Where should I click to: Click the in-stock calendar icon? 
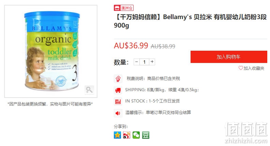(118, 101)
